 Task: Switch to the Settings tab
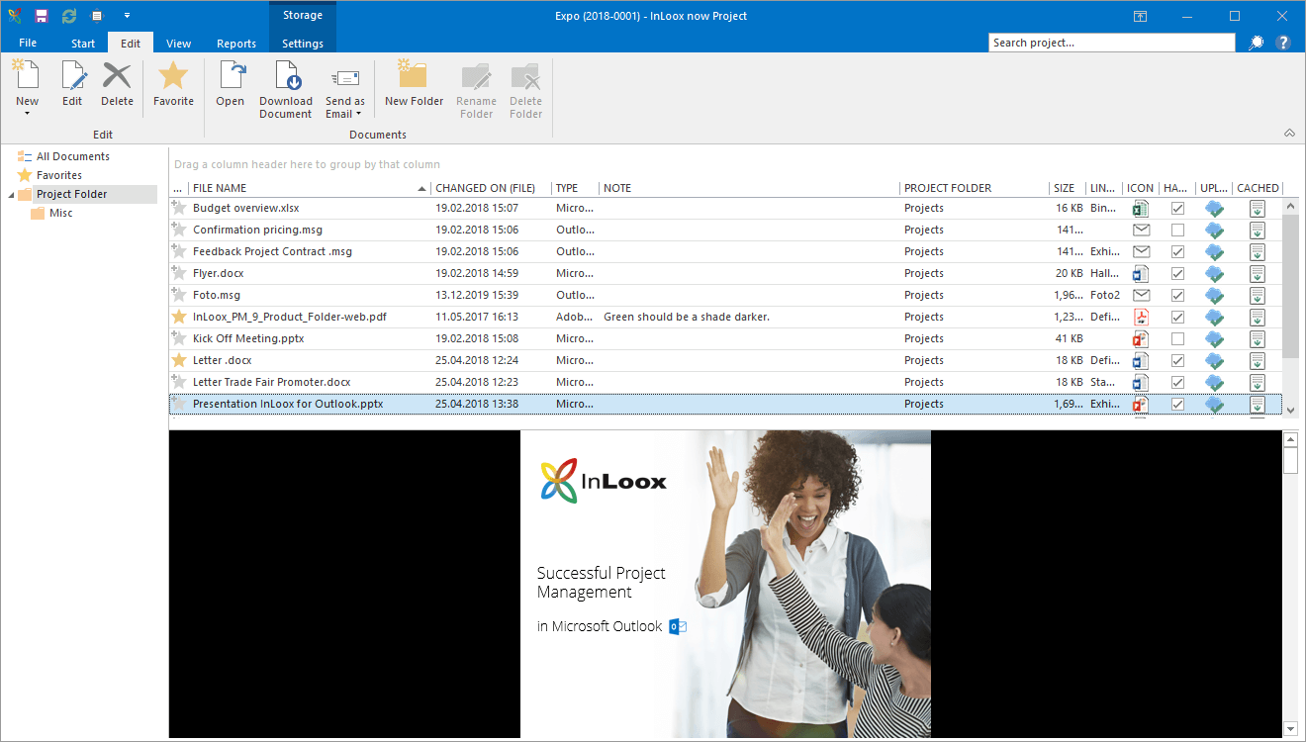pos(303,44)
